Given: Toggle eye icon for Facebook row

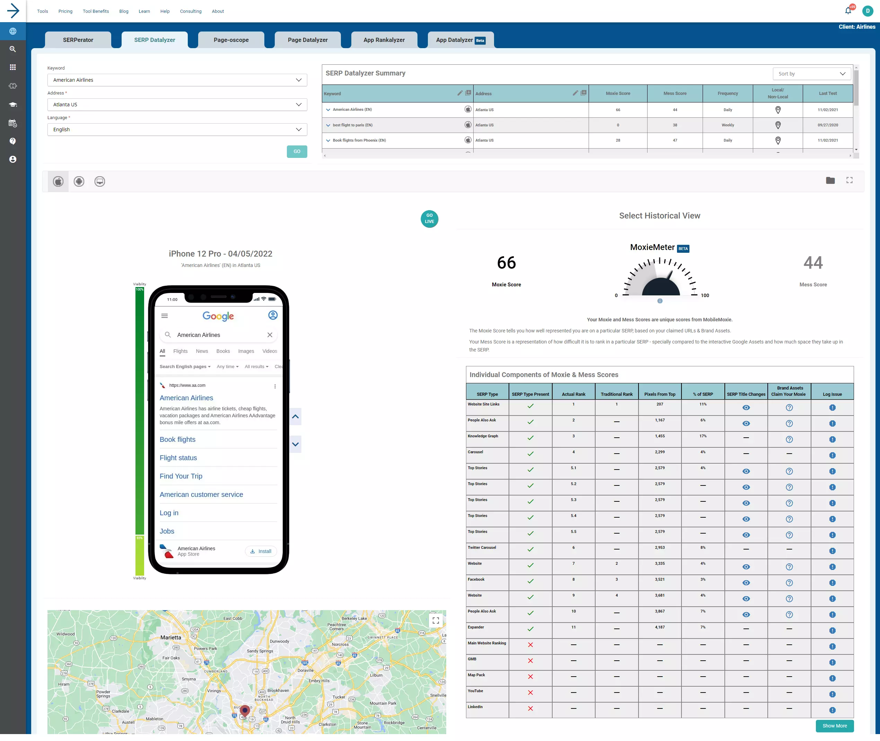Looking at the screenshot, I should [x=746, y=583].
